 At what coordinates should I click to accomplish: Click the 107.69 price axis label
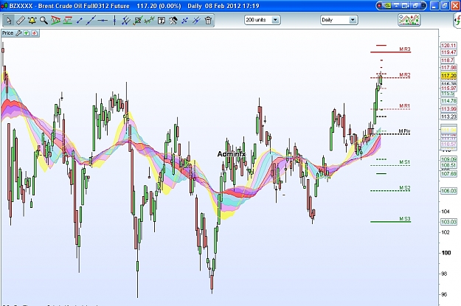(448, 174)
